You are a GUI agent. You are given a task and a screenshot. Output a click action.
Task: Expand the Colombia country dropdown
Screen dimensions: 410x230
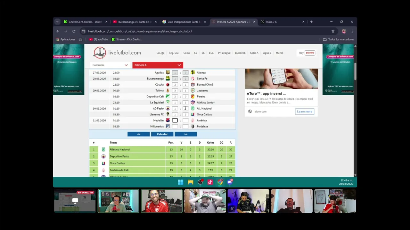(110, 65)
